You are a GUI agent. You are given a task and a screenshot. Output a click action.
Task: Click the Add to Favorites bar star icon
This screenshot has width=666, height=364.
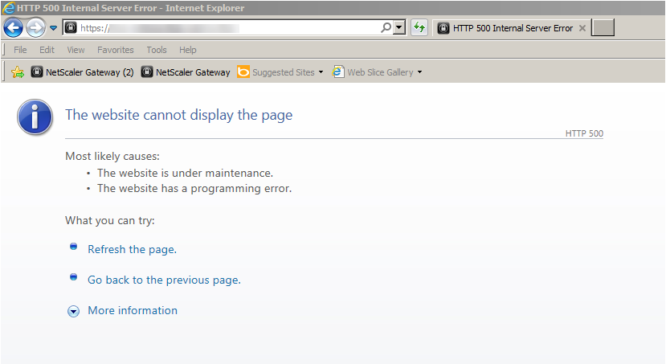coord(18,72)
